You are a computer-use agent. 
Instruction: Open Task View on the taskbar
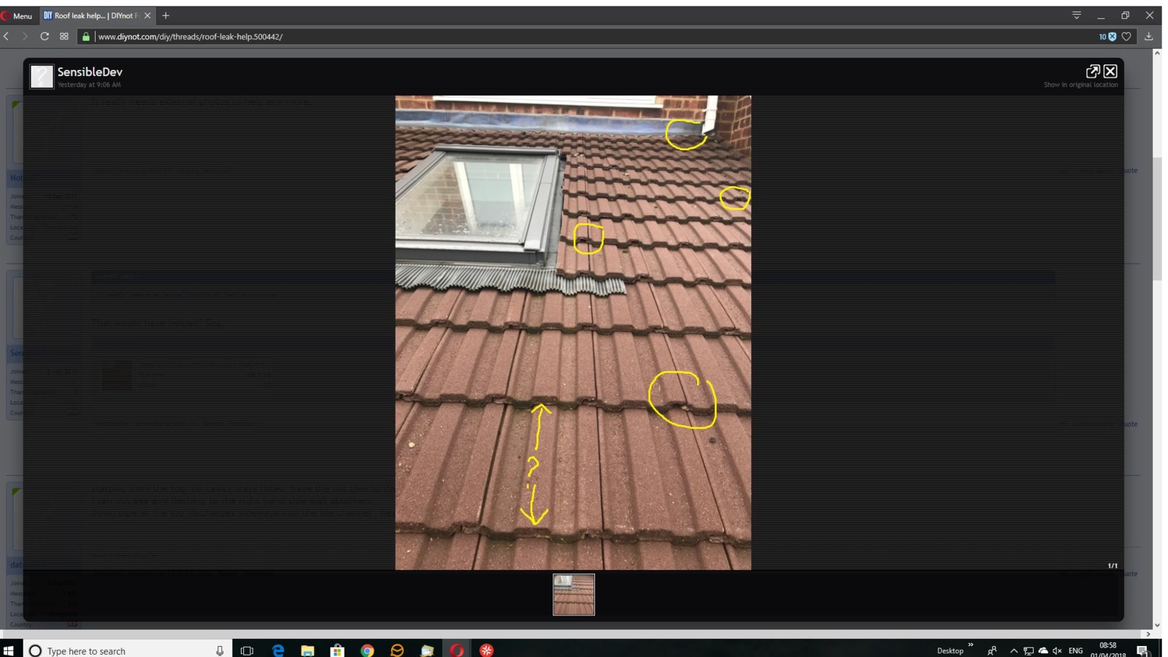coord(247,650)
